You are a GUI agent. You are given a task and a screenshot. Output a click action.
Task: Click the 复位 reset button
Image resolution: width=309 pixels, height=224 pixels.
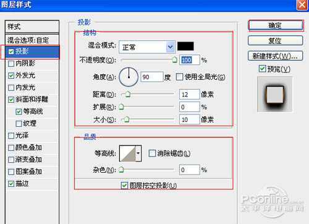coord(276,41)
